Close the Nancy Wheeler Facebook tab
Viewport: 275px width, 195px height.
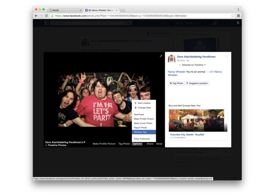pyautogui.click(x=116, y=10)
